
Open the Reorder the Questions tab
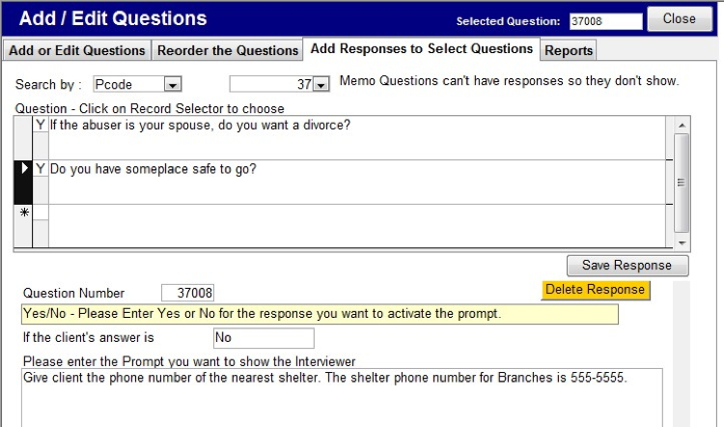pos(228,50)
